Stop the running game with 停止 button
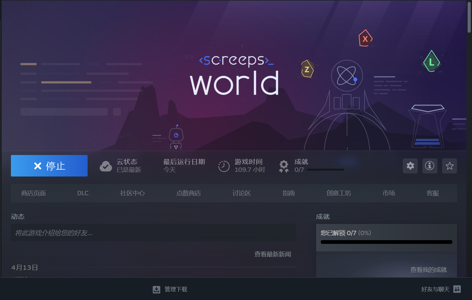 pos(49,166)
